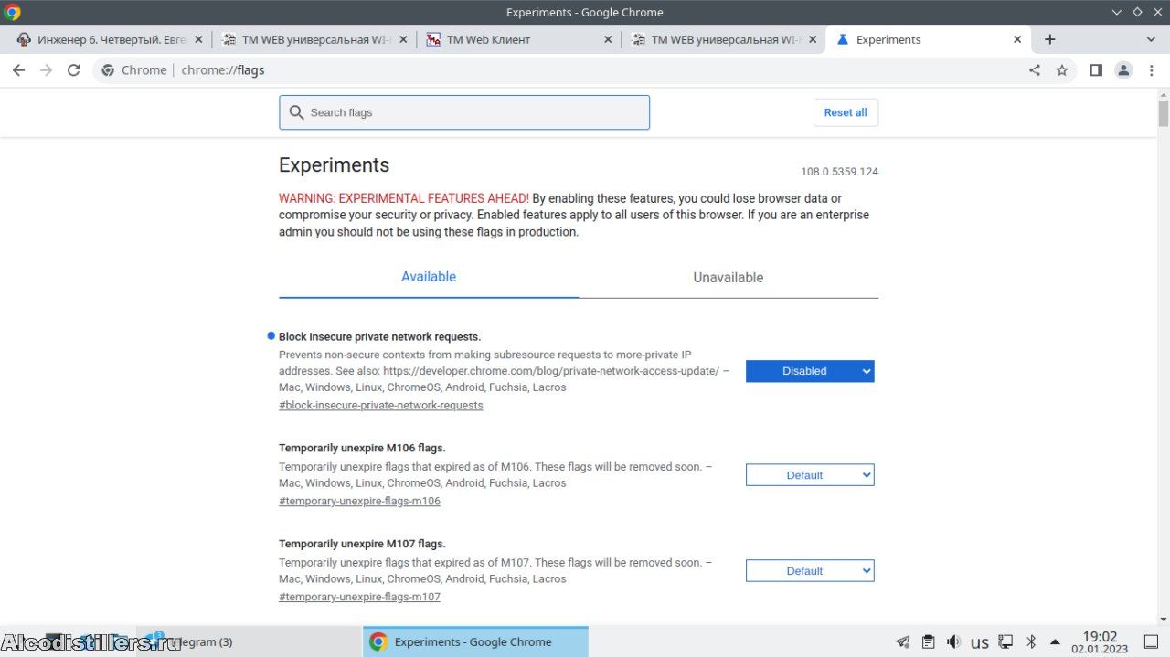Screen dimensions: 1170x657
Task: Open the Chrome profile menu
Action: [x=1123, y=70]
